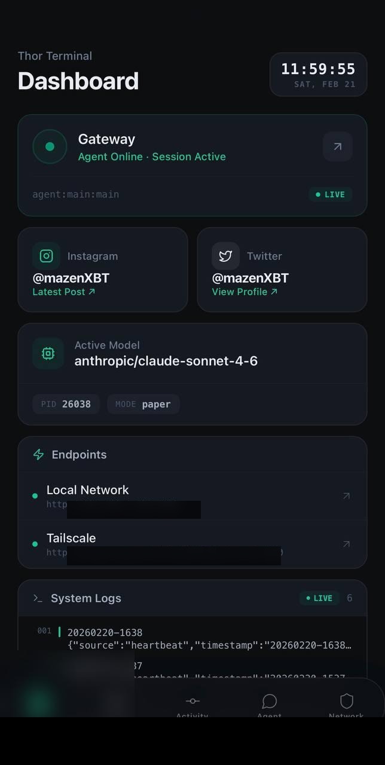Expand the Local Network endpoint arrow
This screenshot has width=385, height=765.
[347, 495]
